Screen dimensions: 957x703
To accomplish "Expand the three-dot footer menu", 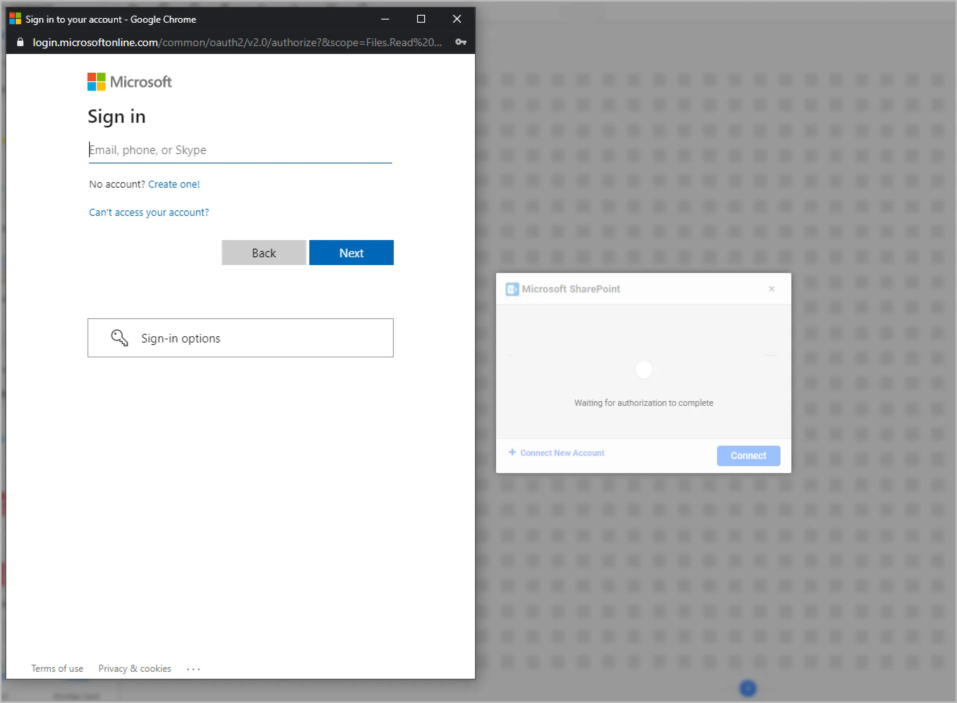I will [x=193, y=669].
